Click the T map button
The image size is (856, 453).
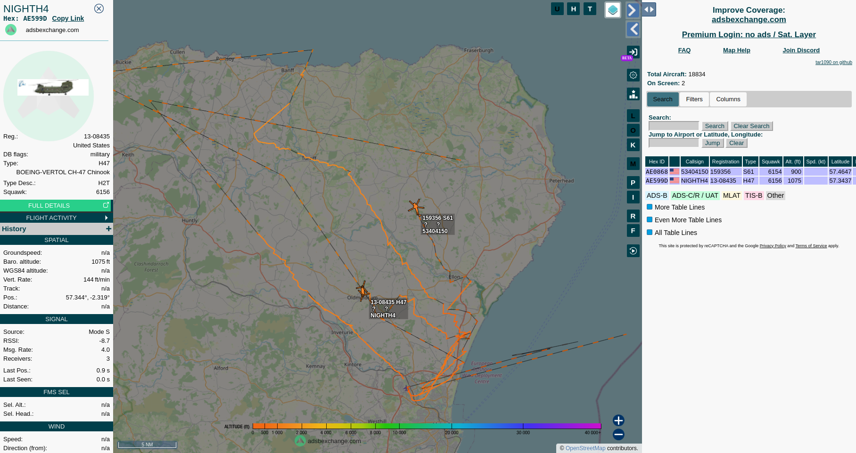pos(590,9)
